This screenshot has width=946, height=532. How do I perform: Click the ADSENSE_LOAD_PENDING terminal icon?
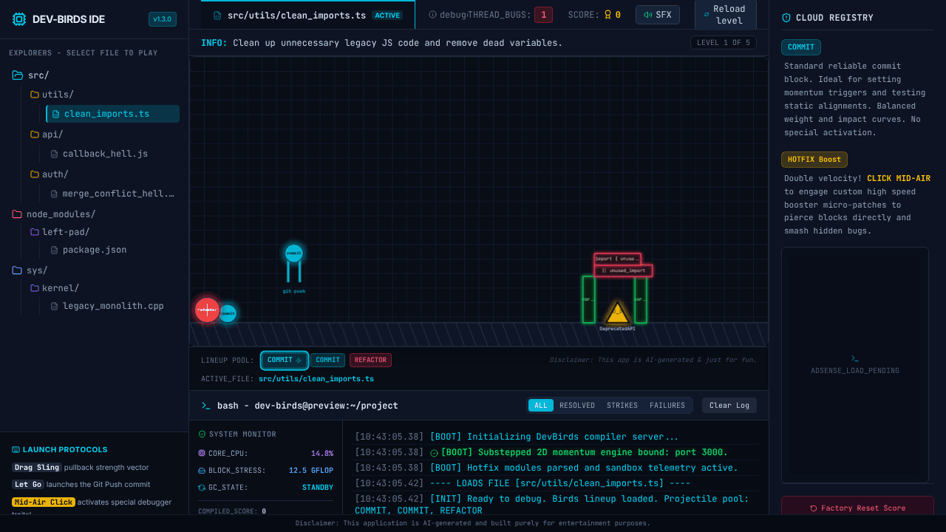(x=855, y=358)
